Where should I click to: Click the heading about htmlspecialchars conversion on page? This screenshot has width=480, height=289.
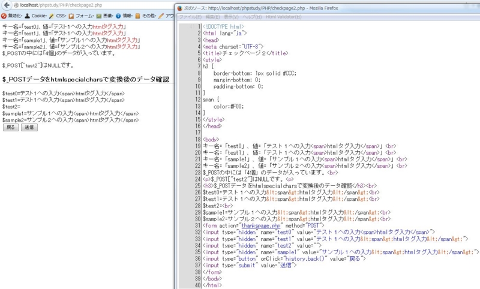point(86,80)
